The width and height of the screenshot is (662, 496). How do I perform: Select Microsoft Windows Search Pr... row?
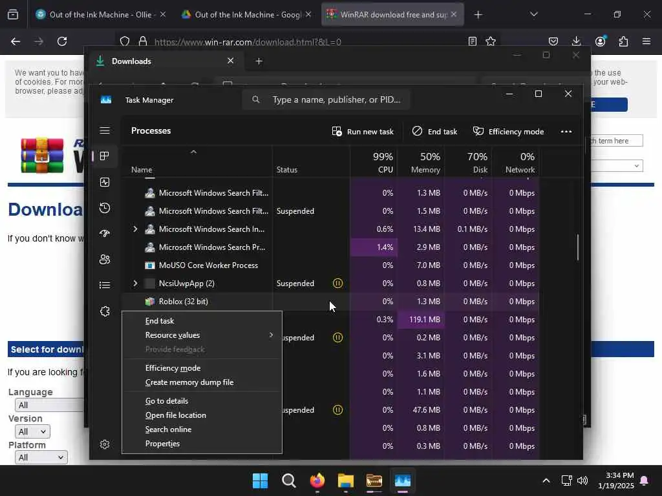(330, 247)
